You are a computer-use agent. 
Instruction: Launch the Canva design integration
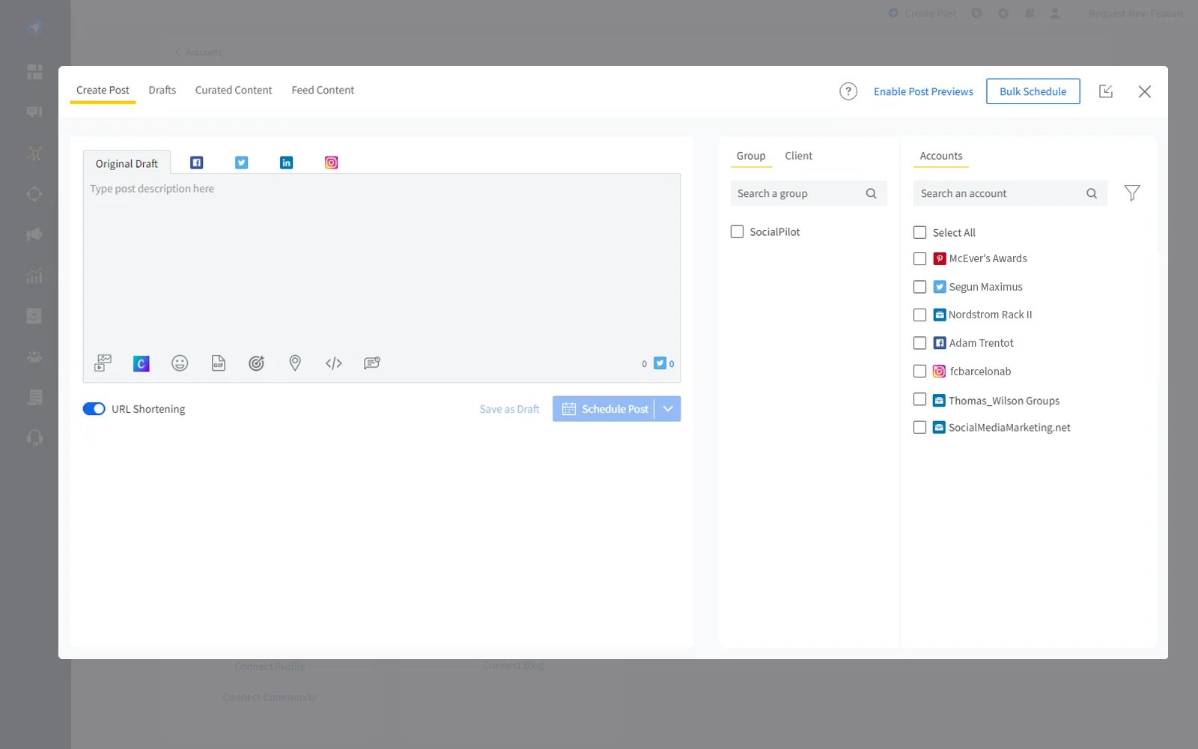tap(141, 363)
